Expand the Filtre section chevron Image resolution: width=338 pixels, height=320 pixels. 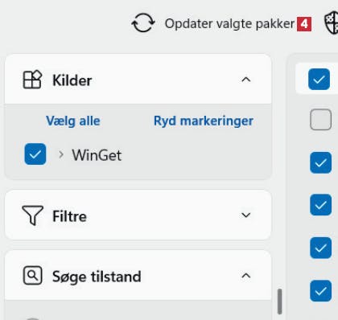pyautogui.click(x=246, y=215)
